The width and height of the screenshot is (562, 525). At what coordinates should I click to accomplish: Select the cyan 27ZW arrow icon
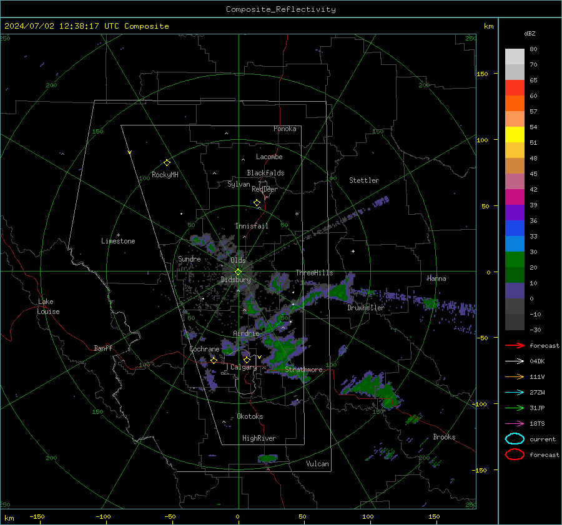[x=515, y=393]
